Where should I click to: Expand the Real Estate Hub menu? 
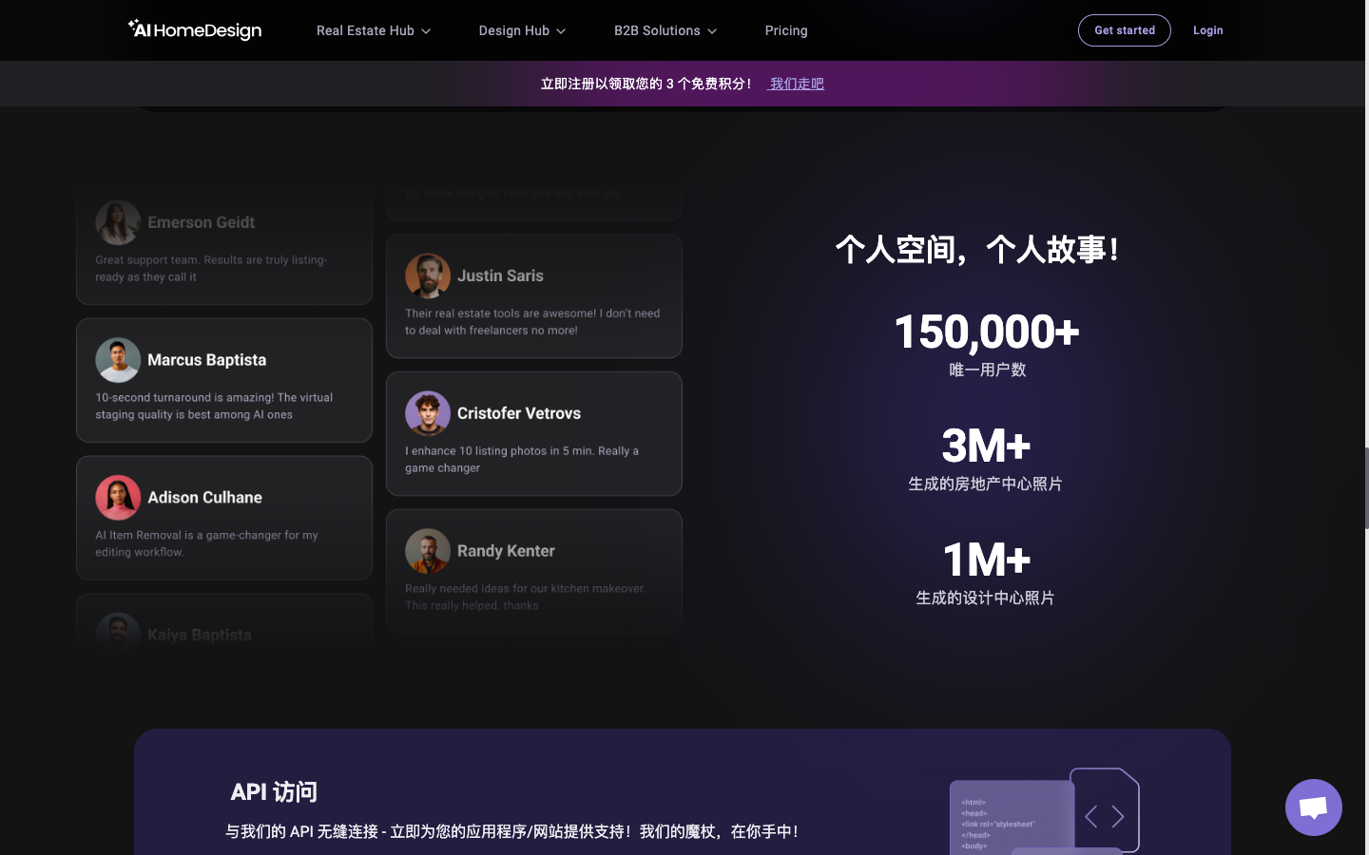point(374,30)
